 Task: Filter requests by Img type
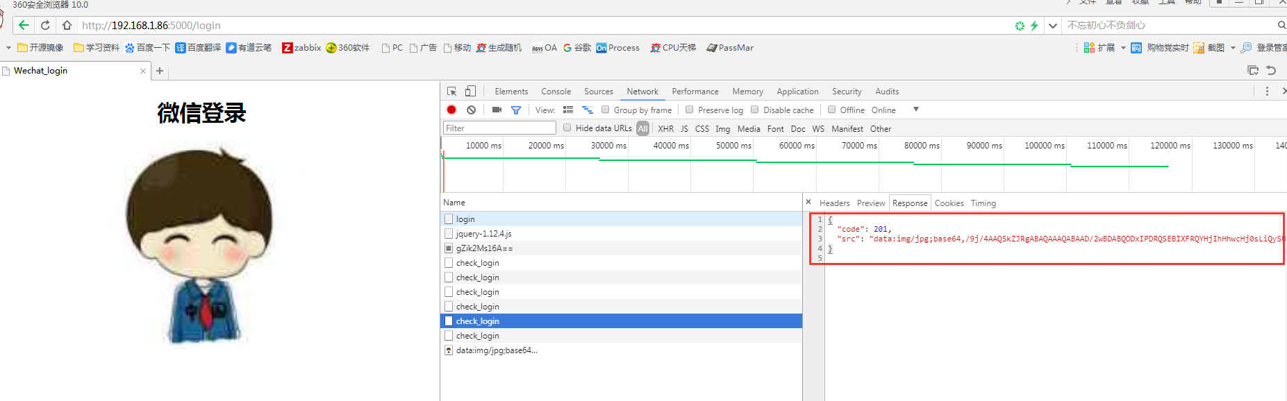click(x=722, y=129)
